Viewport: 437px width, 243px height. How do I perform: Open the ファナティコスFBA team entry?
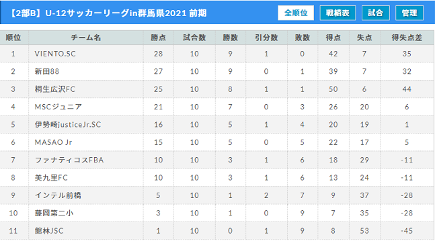69,160
